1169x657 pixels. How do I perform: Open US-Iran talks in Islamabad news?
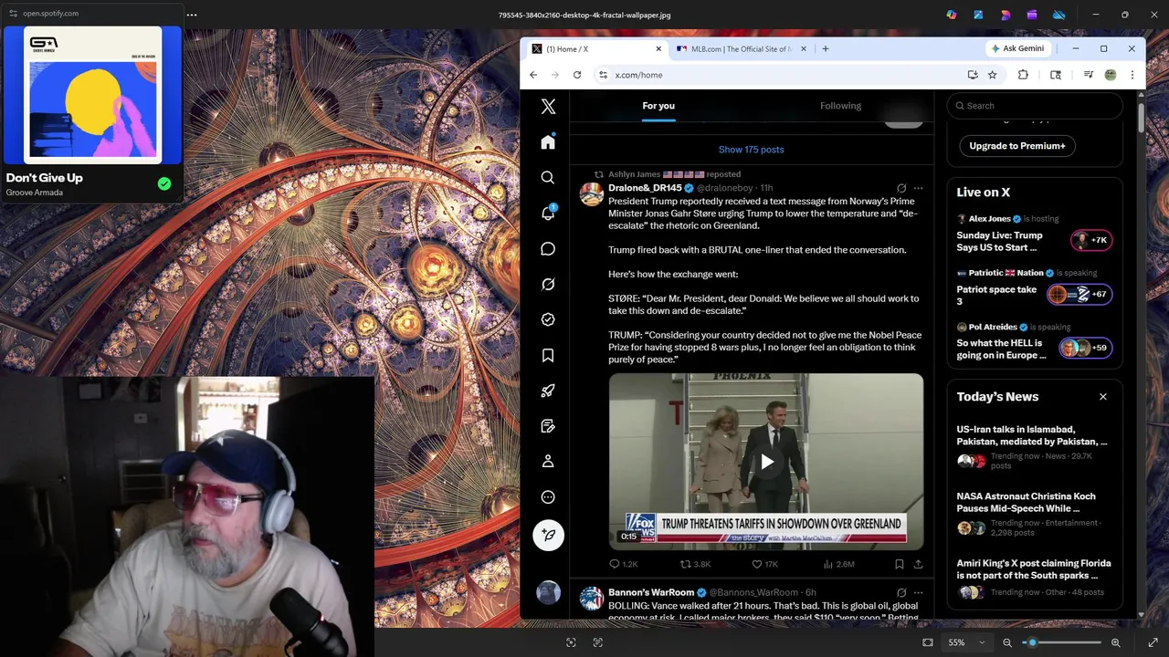pos(1034,447)
